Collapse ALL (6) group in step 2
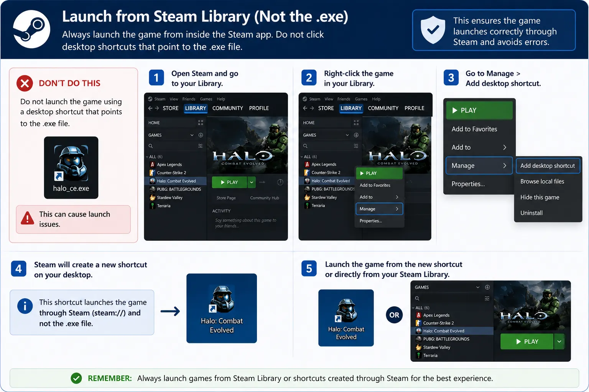 302,157
